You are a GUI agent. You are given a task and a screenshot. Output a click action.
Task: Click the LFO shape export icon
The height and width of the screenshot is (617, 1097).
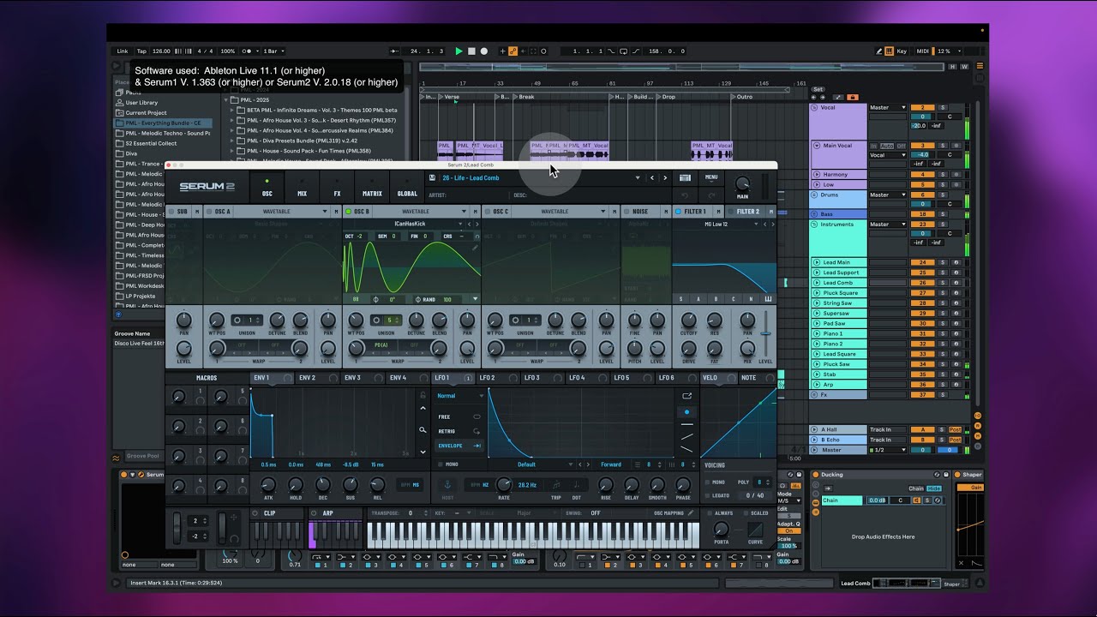[x=686, y=396]
